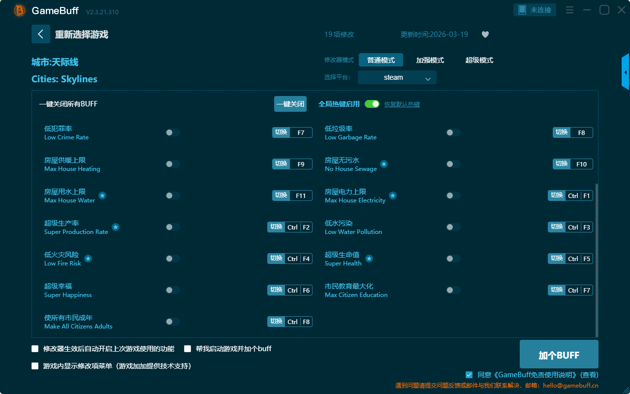Viewport: 630px width, 394px height.
Task: Open the hamburger menu in title bar
Action: coord(569,10)
